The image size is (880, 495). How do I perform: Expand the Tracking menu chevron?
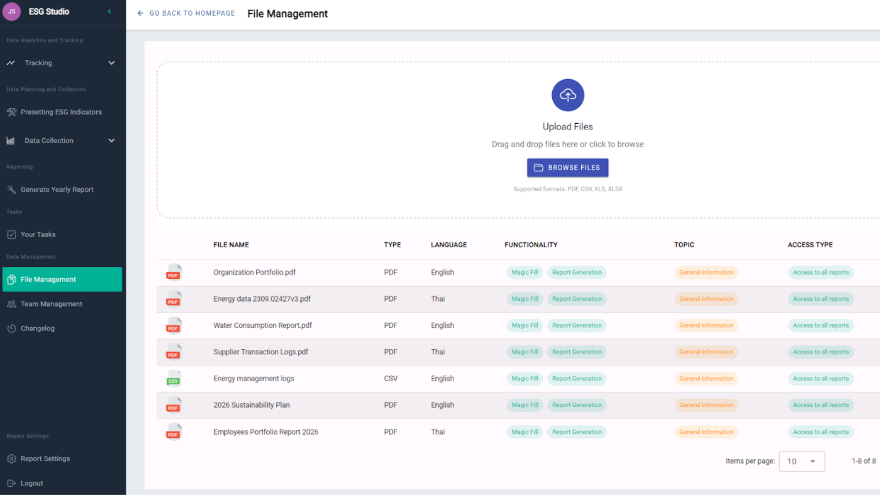pyautogui.click(x=111, y=63)
